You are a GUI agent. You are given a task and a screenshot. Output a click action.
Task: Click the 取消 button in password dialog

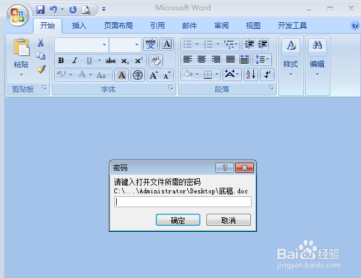point(229,220)
